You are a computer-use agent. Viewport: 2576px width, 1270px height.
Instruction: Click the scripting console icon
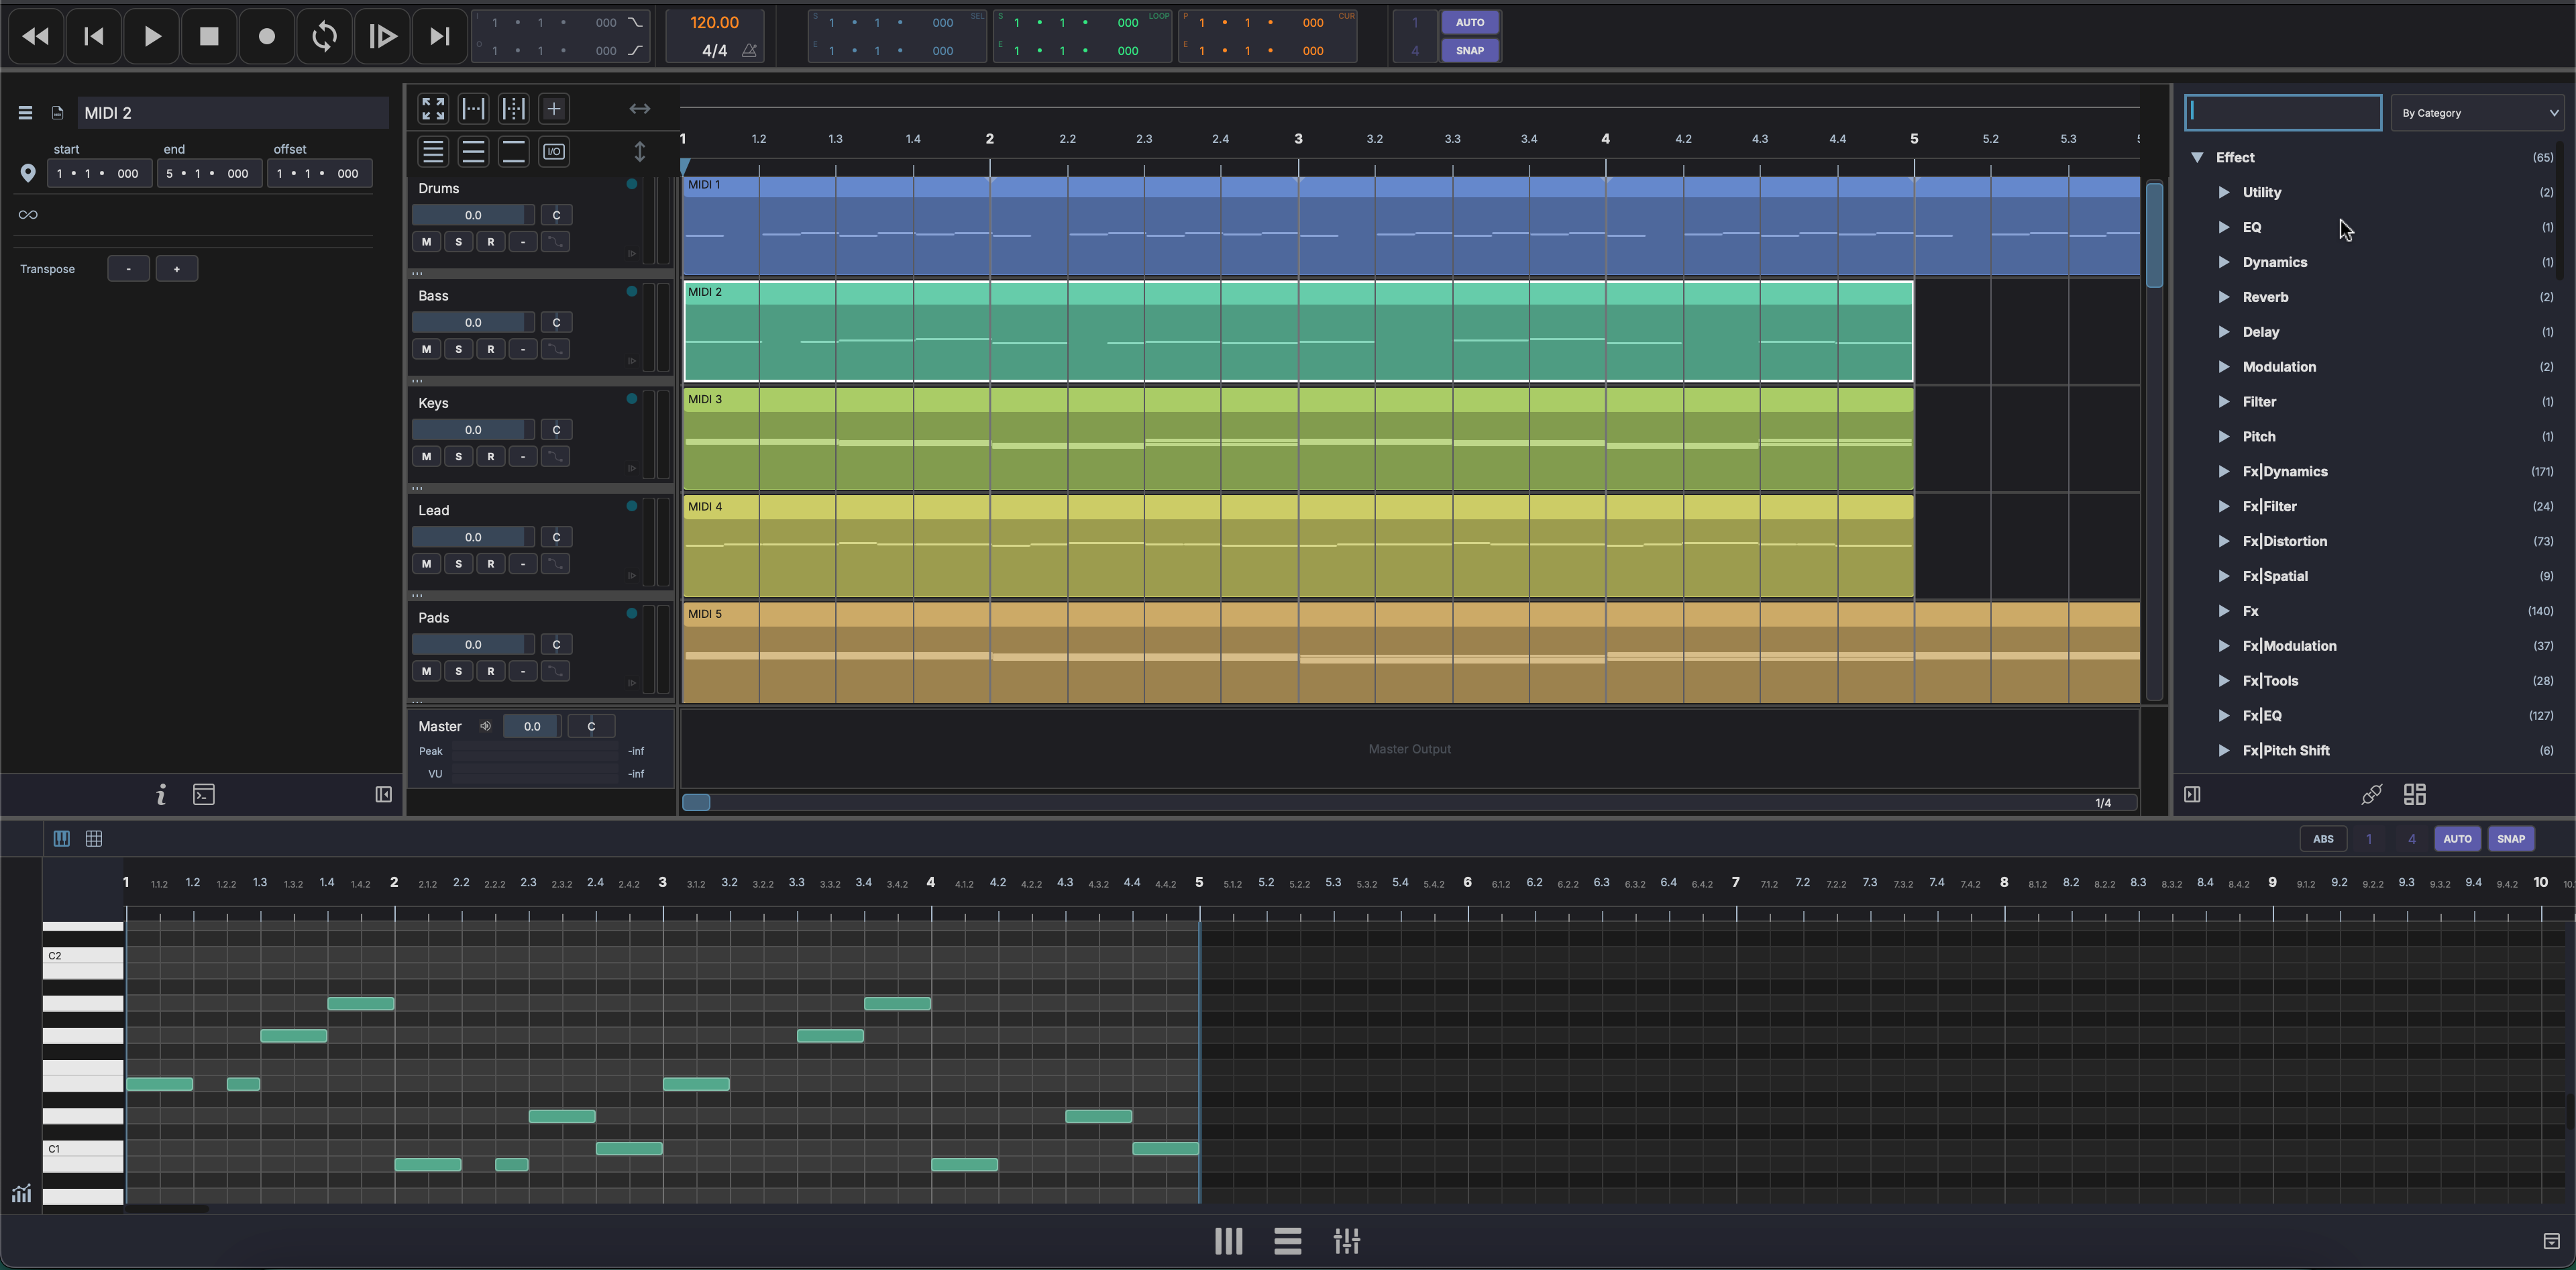pos(204,795)
